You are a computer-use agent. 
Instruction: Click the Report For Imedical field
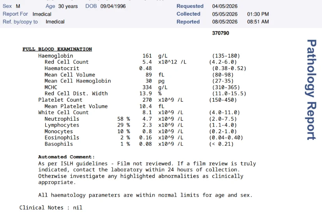(27, 14)
